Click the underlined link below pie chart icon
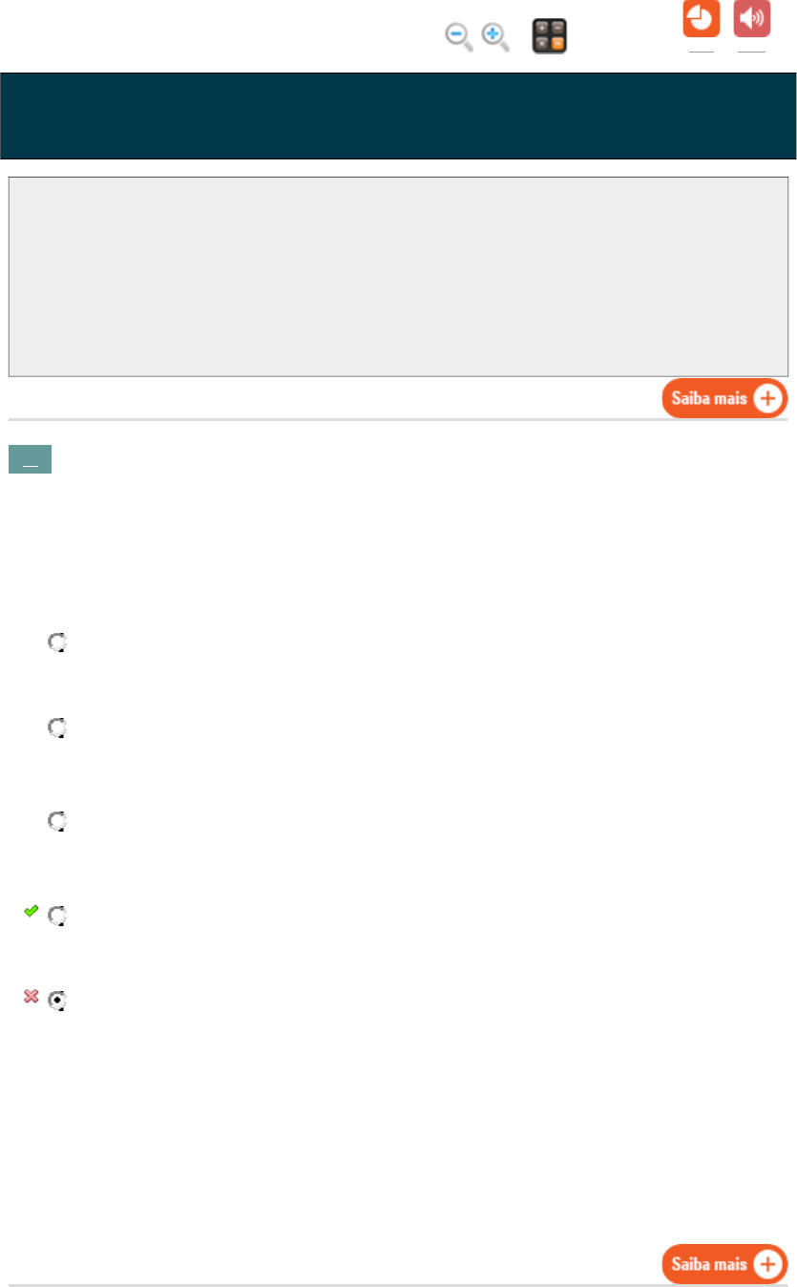The width and height of the screenshot is (797, 1287). [x=702, y=51]
